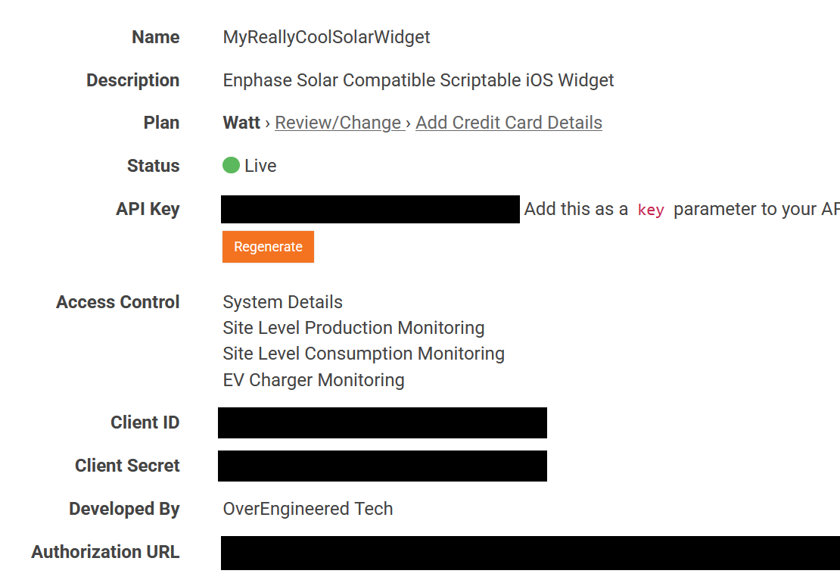The image size is (840, 583).
Task: Click Site Level Consumption Monitoring entry
Action: point(364,354)
